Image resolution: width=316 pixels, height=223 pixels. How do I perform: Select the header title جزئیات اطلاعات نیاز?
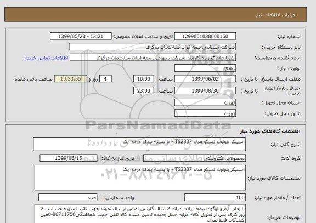tap(275, 15)
